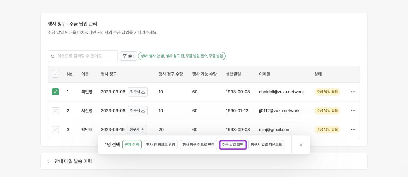The width and height of the screenshot is (408, 177).
Task: Download 청구서 for 박민재
Action: (137, 130)
